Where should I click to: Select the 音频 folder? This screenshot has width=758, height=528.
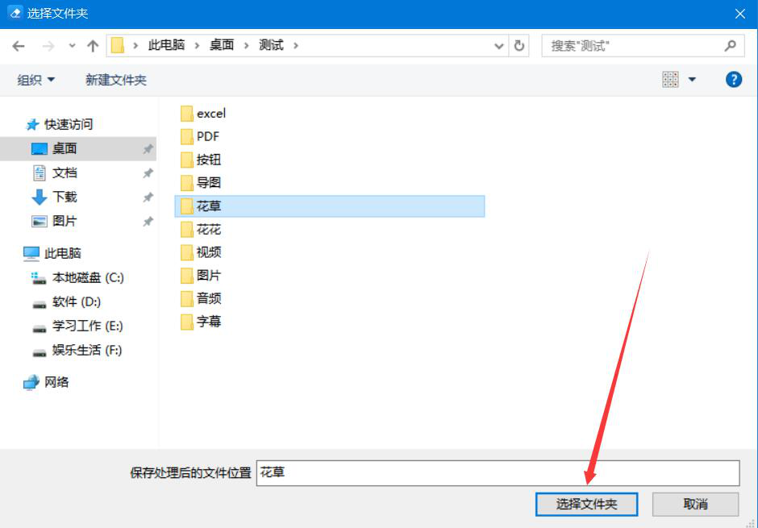point(201,298)
